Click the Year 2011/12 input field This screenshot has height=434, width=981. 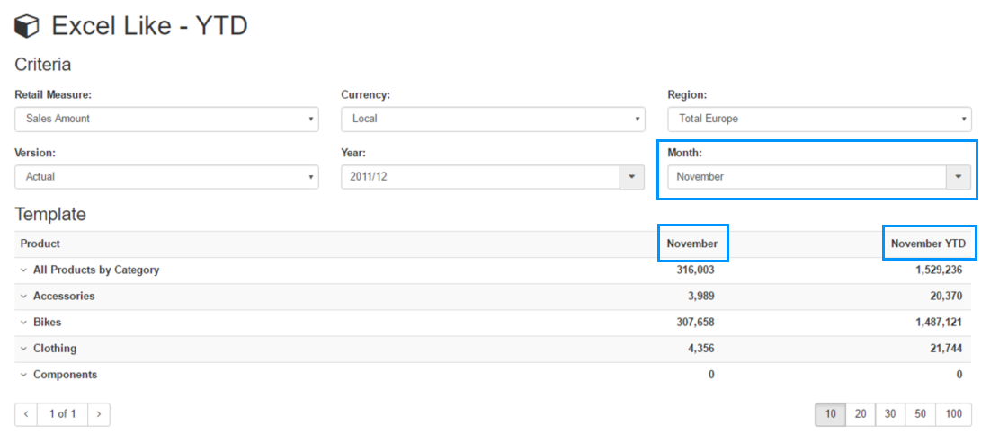pos(480,177)
